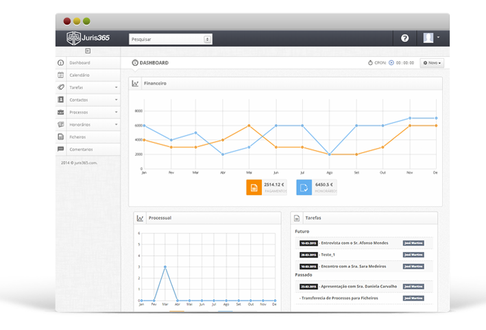
Task: Collapse the sidebar with the toggle button
Action: coord(88,51)
